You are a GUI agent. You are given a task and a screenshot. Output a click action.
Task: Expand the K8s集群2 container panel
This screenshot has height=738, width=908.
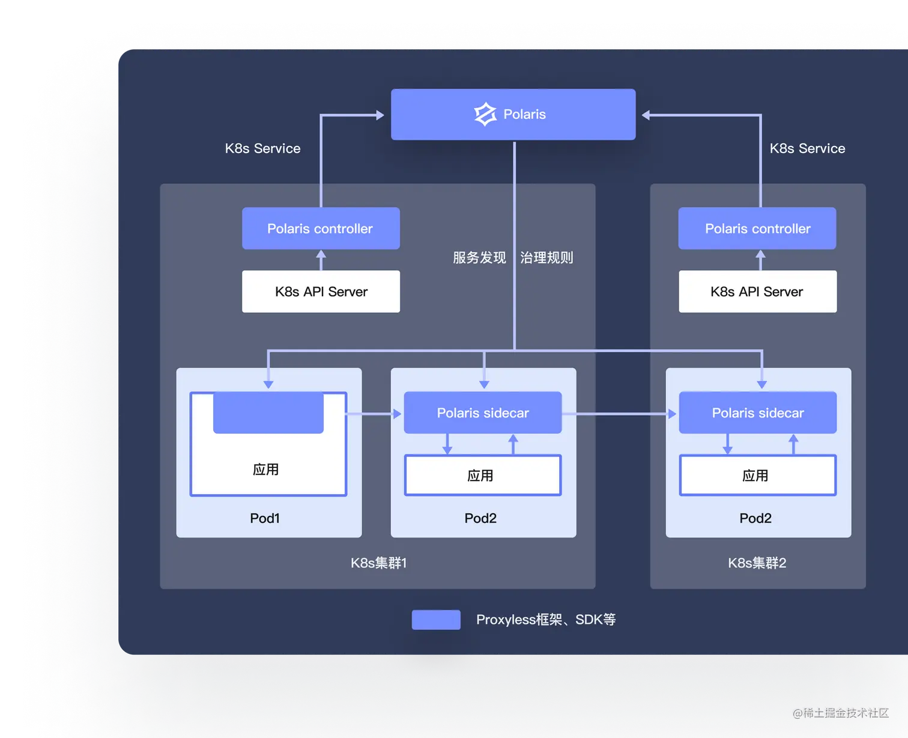click(x=757, y=563)
